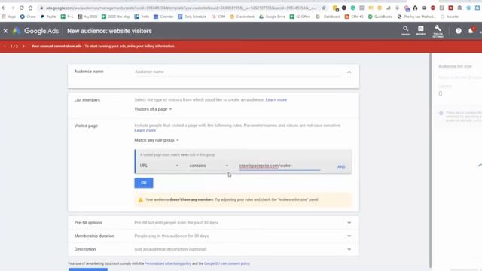Open the contains operator dropdown

pyautogui.click(x=209, y=166)
